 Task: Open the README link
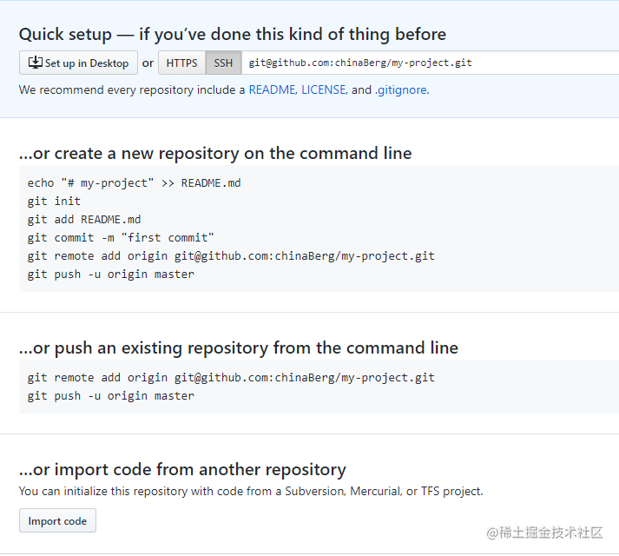point(272,90)
